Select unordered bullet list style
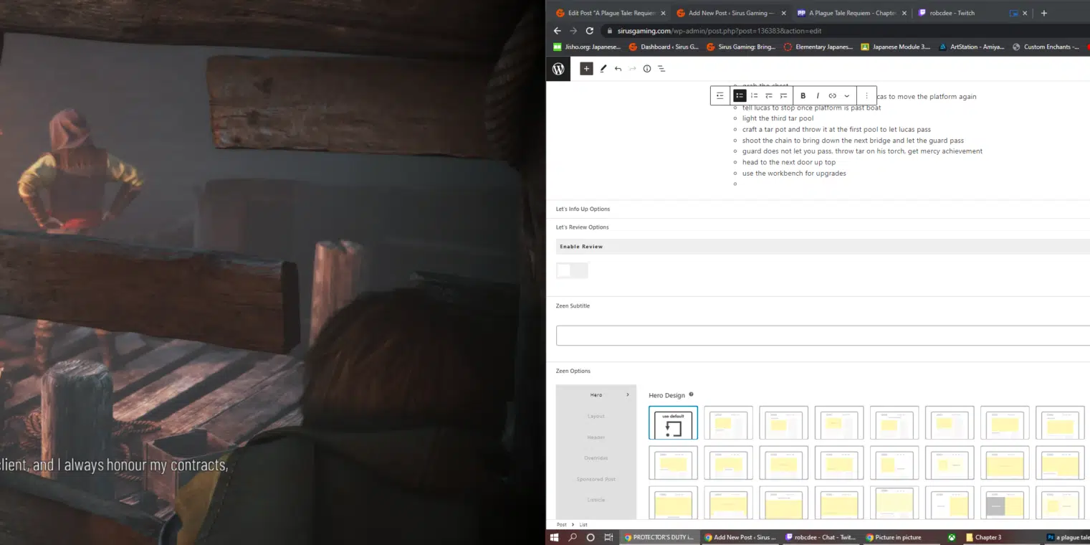This screenshot has width=1090, height=545. (x=740, y=95)
